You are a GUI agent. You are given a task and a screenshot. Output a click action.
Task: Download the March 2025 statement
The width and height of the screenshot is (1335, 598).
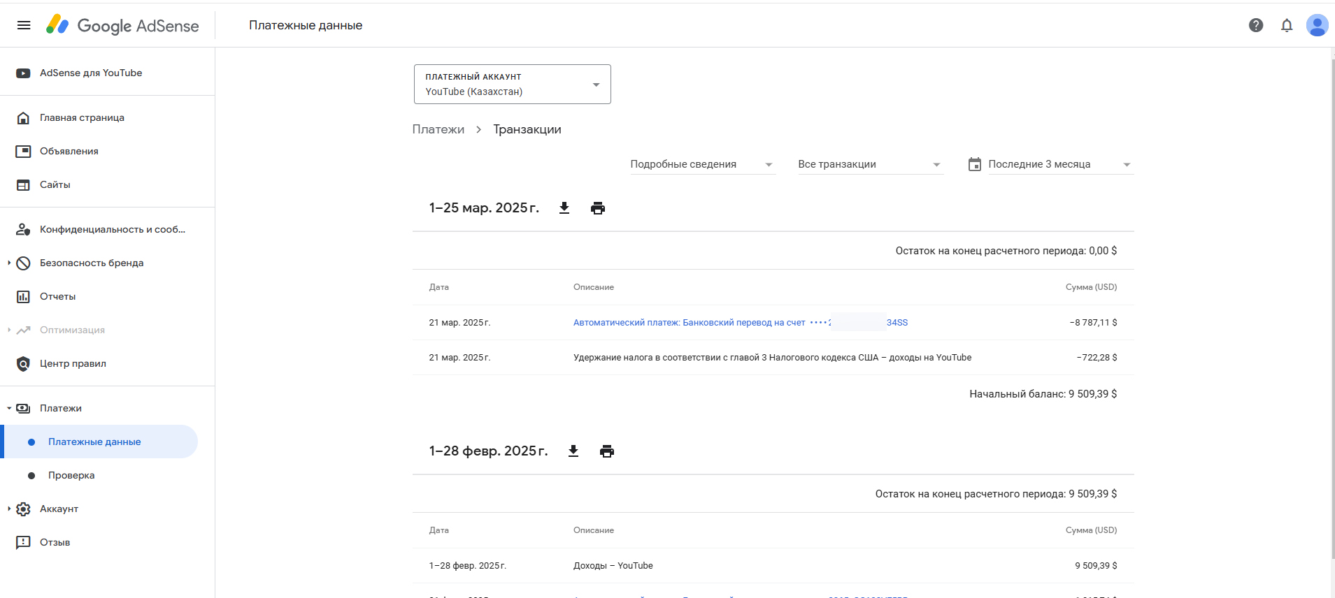pos(564,208)
